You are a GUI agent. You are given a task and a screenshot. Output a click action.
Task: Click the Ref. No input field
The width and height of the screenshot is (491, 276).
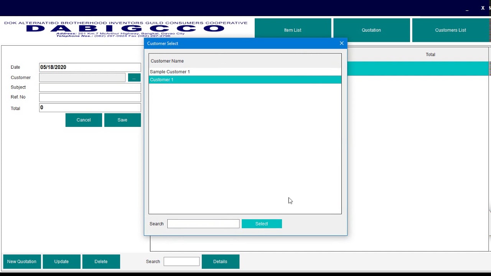(x=90, y=97)
